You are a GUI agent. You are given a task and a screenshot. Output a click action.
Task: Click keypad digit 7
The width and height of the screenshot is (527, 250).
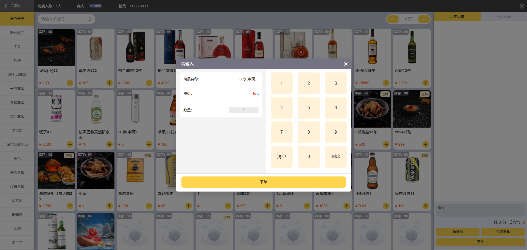click(x=282, y=132)
